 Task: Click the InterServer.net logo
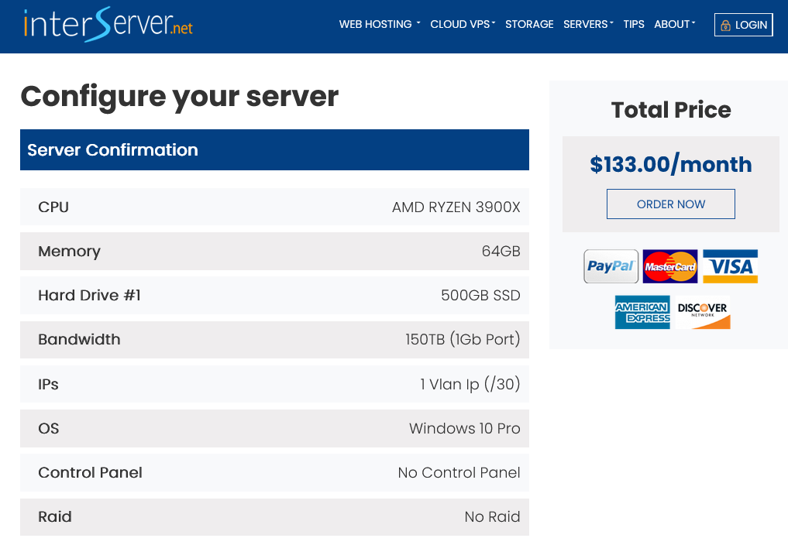[108, 24]
